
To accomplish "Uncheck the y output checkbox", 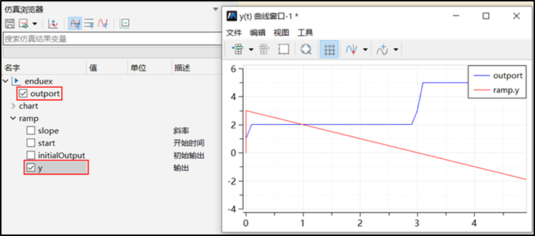I will point(31,168).
